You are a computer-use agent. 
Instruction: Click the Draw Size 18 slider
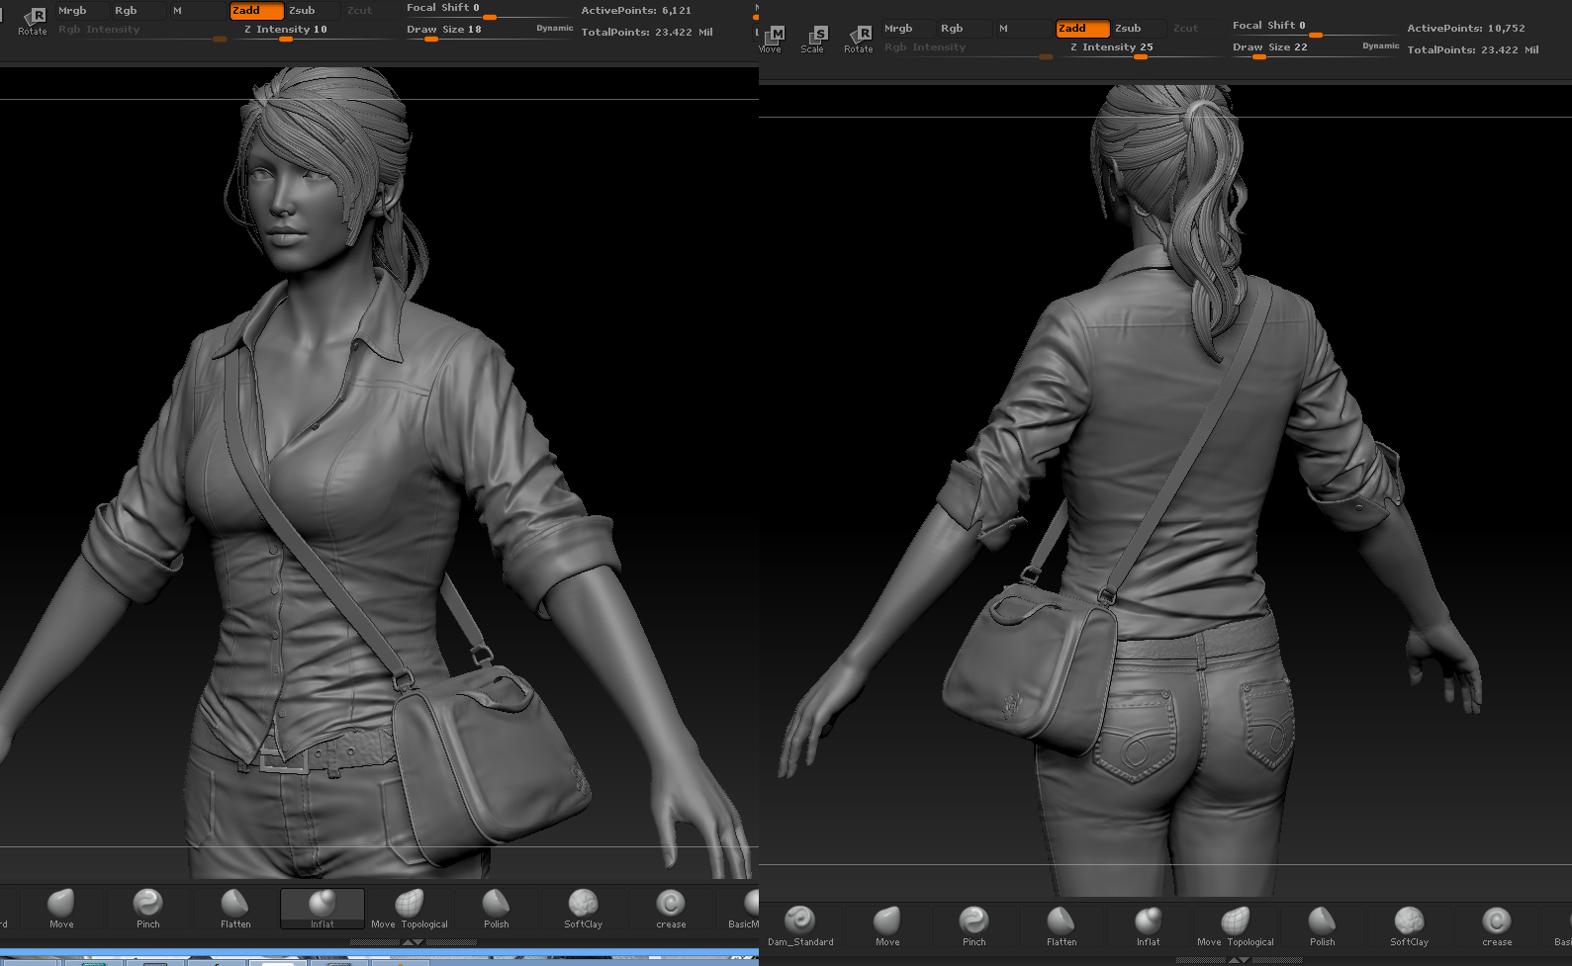444,31
